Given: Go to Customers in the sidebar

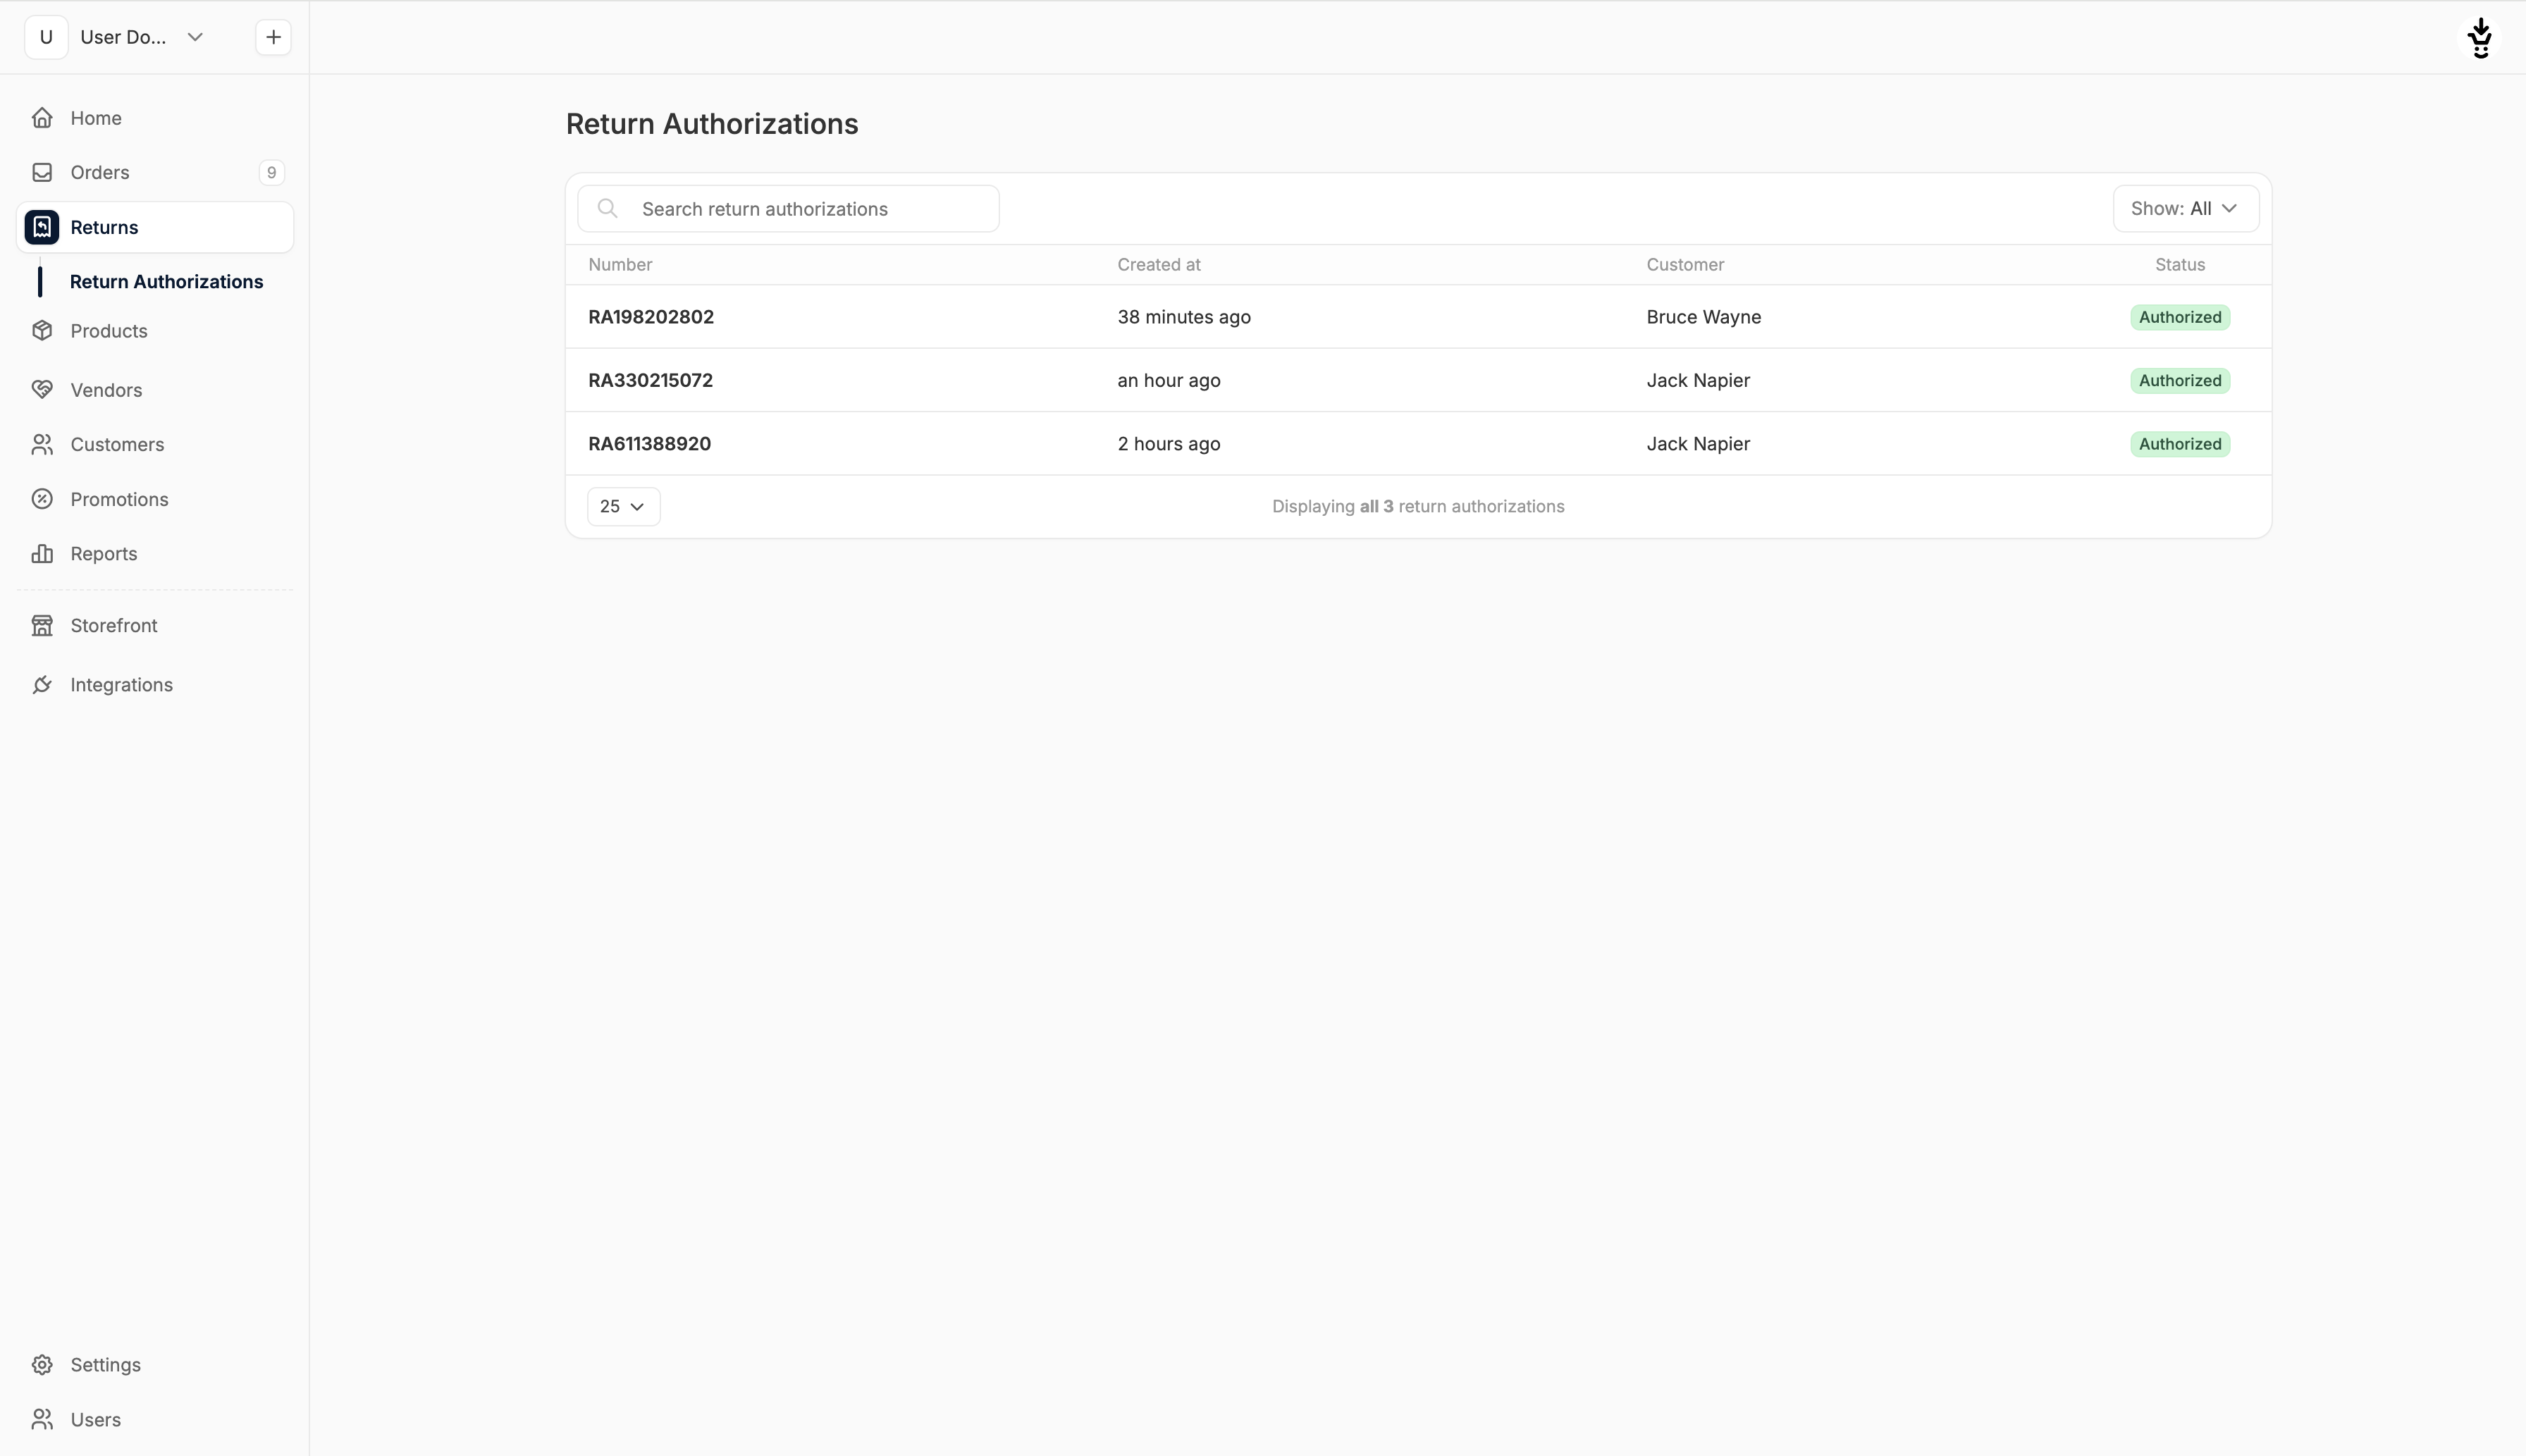Looking at the screenshot, I should pos(117,445).
